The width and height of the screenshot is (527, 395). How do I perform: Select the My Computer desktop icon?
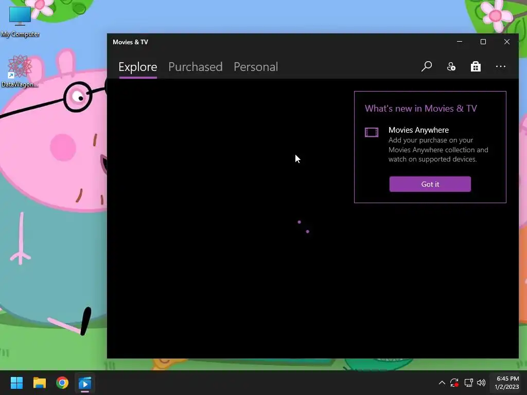20,21
